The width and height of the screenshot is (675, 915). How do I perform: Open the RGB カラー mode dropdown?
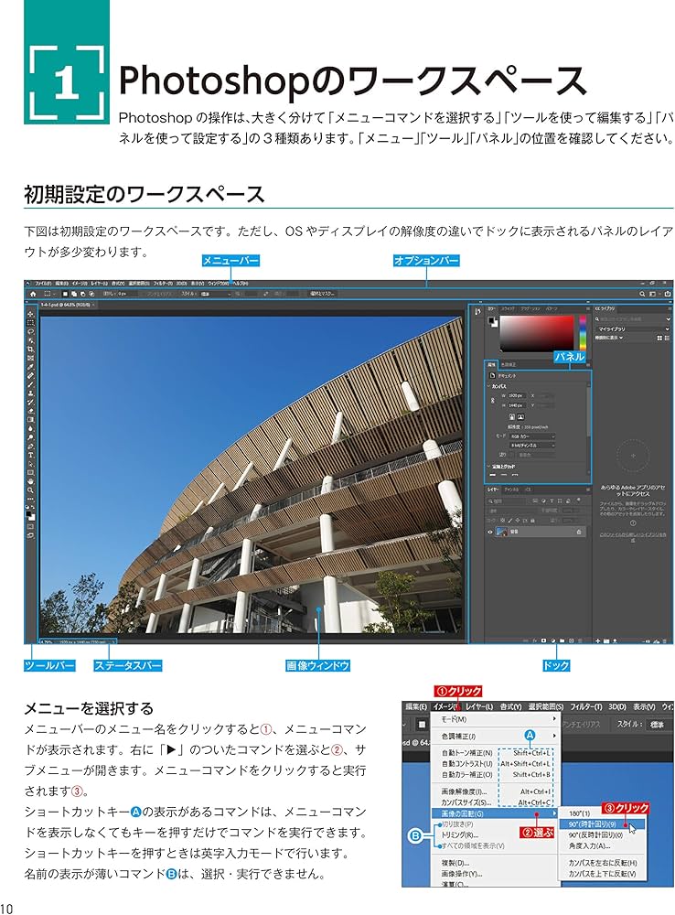(x=532, y=436)
